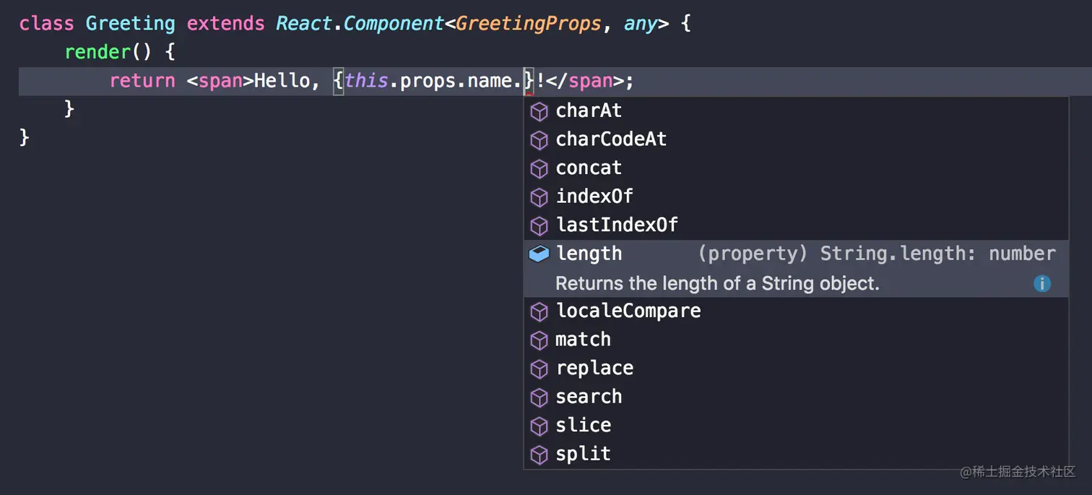Click the method icon beside replace
Image resolution: width=1092 pixels, height=495 pixels.
click(539, 369)
